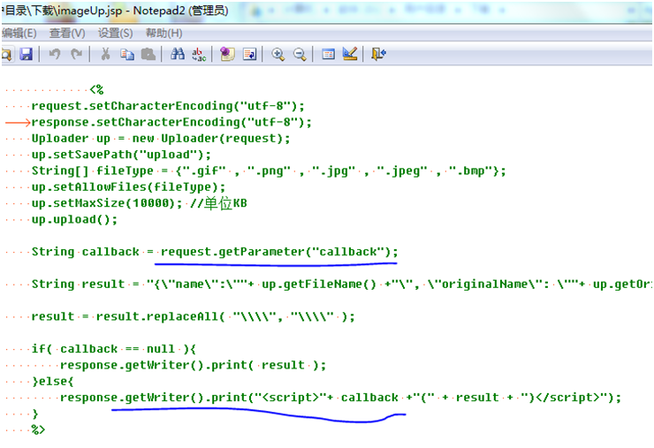The width and height of the screenshot is (654, 448).
Task: Open the 编辑(E) menu
Action: pos(19,34)
